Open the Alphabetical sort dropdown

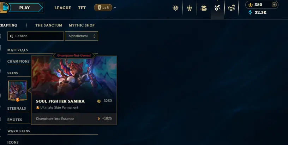82,36
